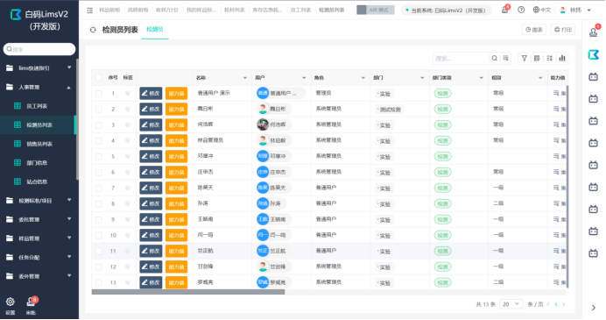Screen dimensions: 606x320
Task: Refresh the 检测员列表 page via the circular icon
Action: click(93, 30)
